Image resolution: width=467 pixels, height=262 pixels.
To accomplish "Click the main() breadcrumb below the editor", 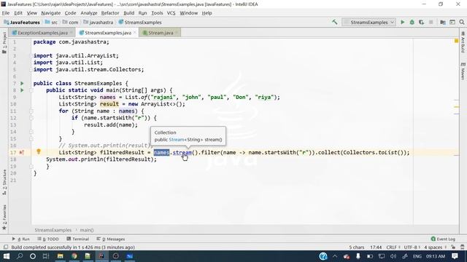I will (87, 230).
